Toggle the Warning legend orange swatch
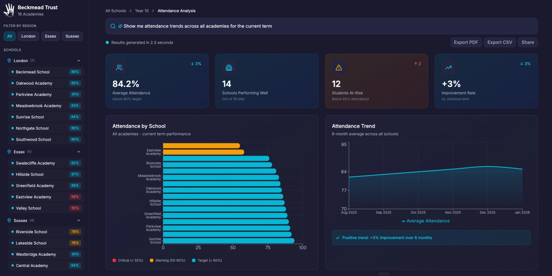Viewport: 552px width, 276px height. pyautogui.click(x=152, y=260)
